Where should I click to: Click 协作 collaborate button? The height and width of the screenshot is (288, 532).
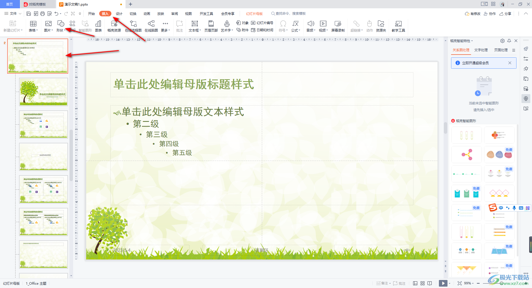click(x=490, y=14)
